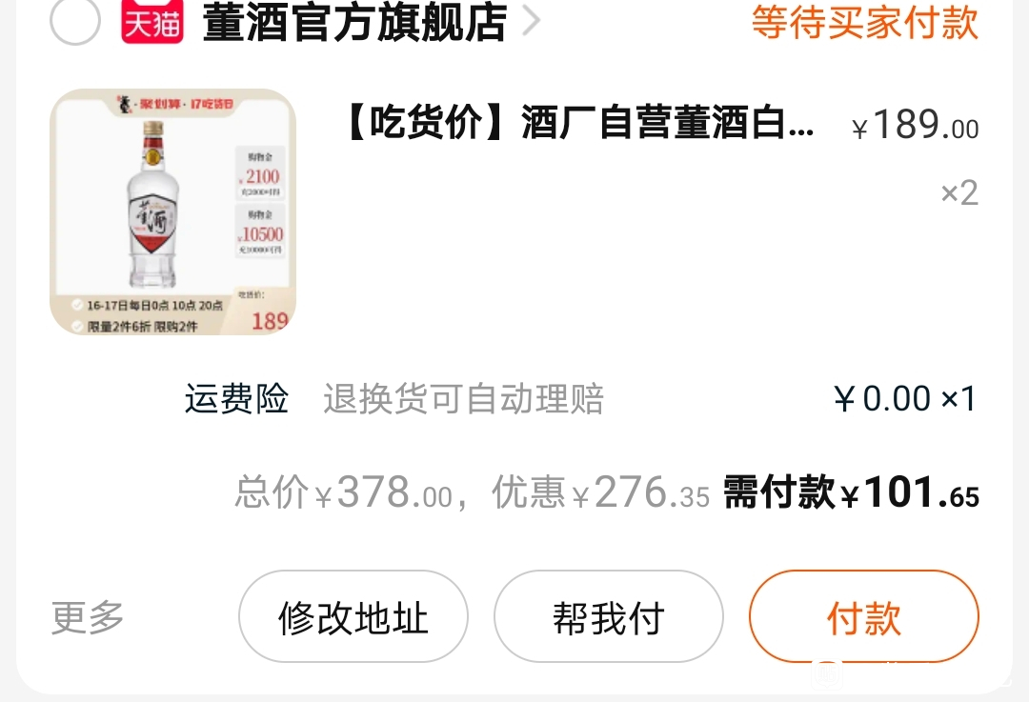The height and width of the screenshot is (702, 1029).
Task: Tap 退换货可自动理赔 description text
Action: pos(463,399)
